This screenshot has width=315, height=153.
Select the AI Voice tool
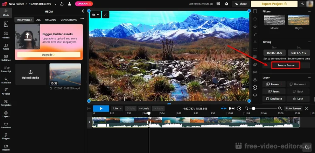coord(6,92)
